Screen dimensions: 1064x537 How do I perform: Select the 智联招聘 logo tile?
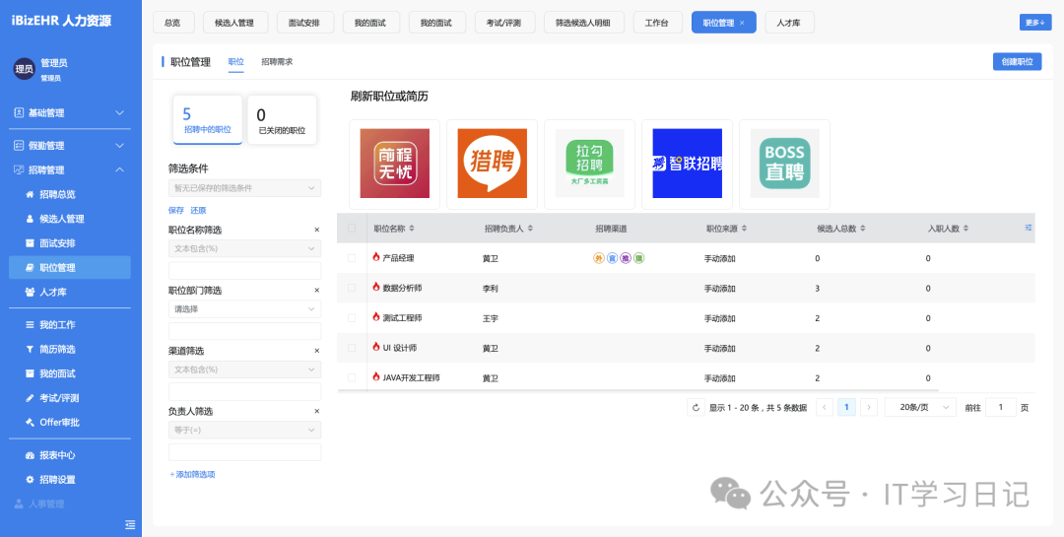pos(687,164)
